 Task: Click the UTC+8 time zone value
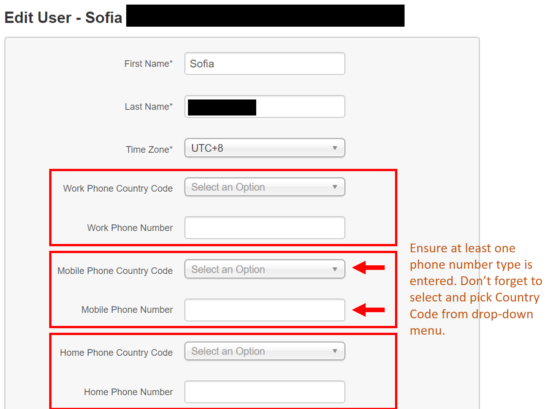206,148
